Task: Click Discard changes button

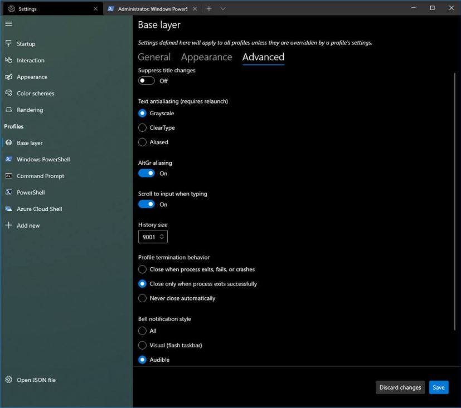Action: point(400,387)
